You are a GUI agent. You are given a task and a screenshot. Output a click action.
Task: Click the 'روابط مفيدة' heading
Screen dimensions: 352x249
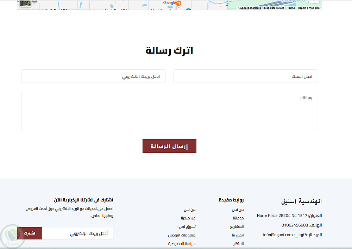click(231, 200)
